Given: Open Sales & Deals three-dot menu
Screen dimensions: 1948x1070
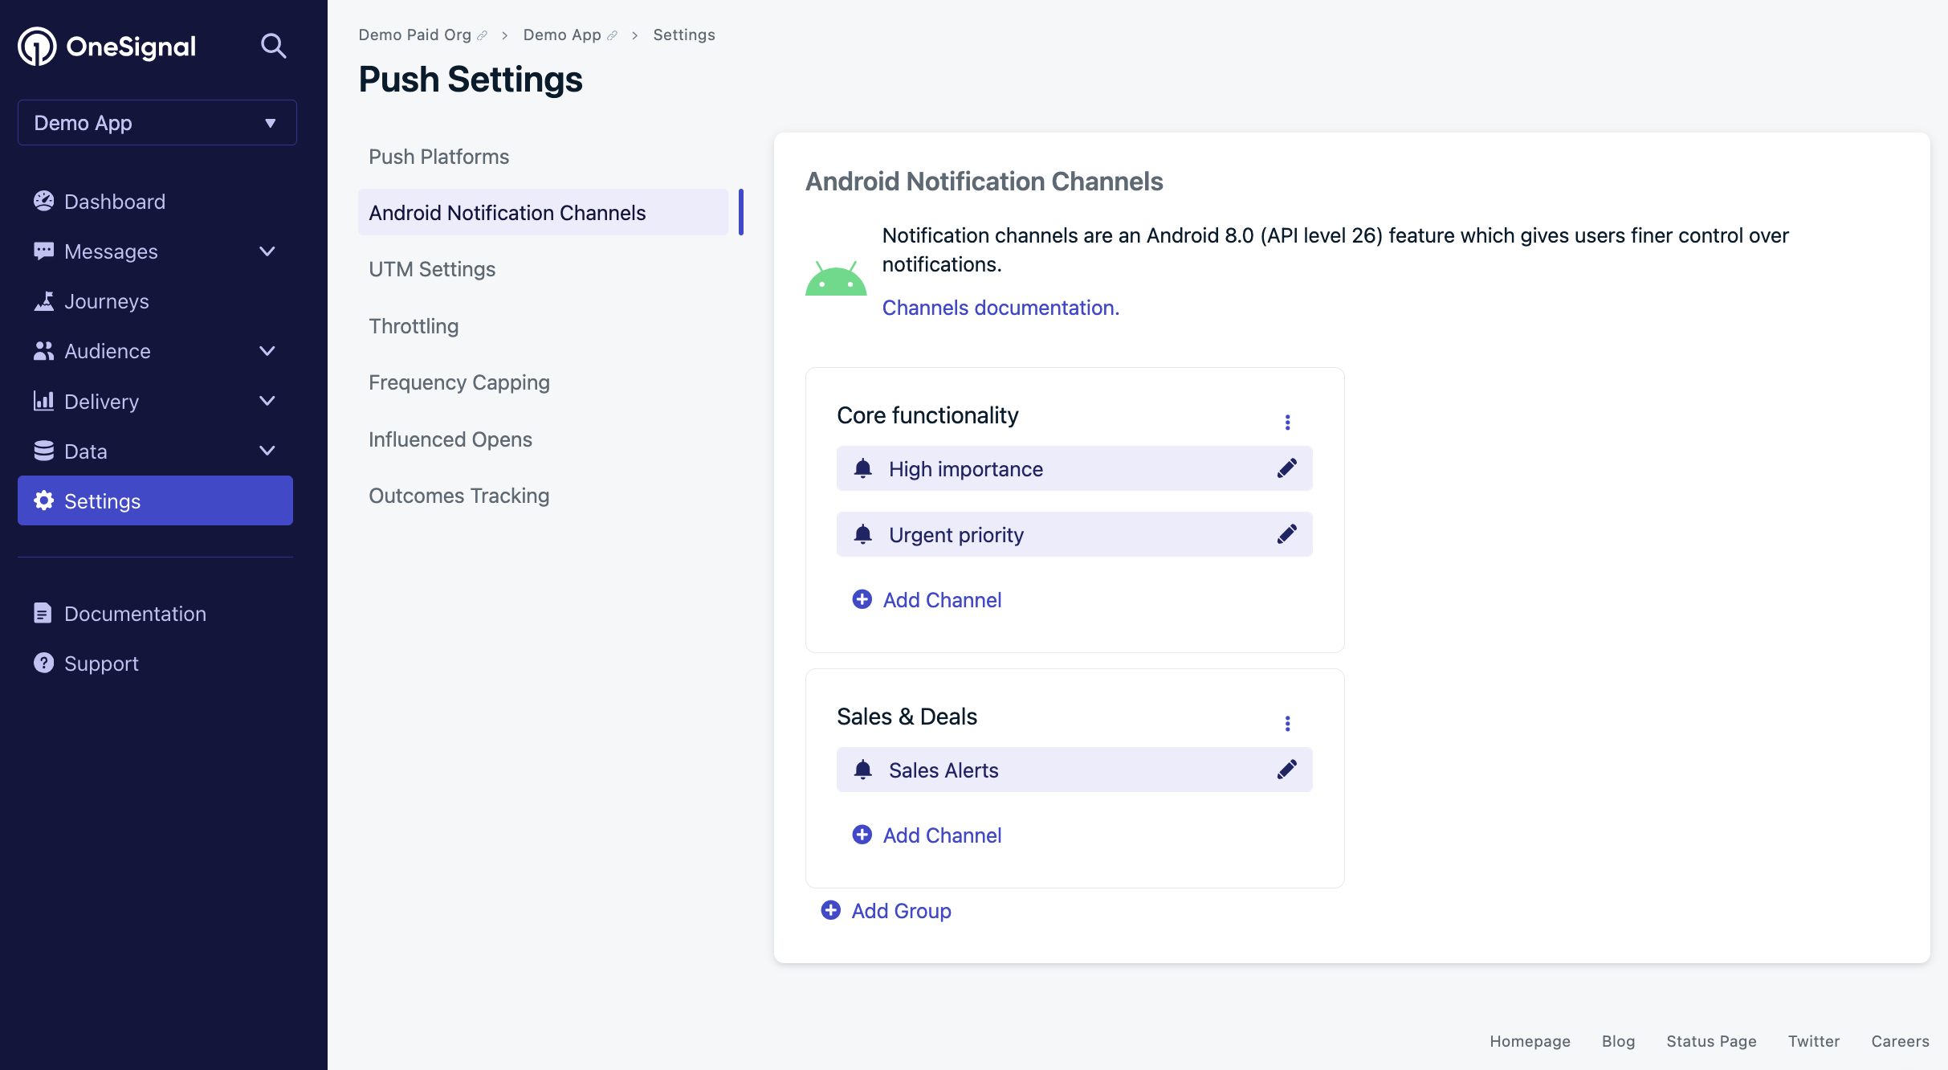Looking at the screenshot, I should [1288, 723].
